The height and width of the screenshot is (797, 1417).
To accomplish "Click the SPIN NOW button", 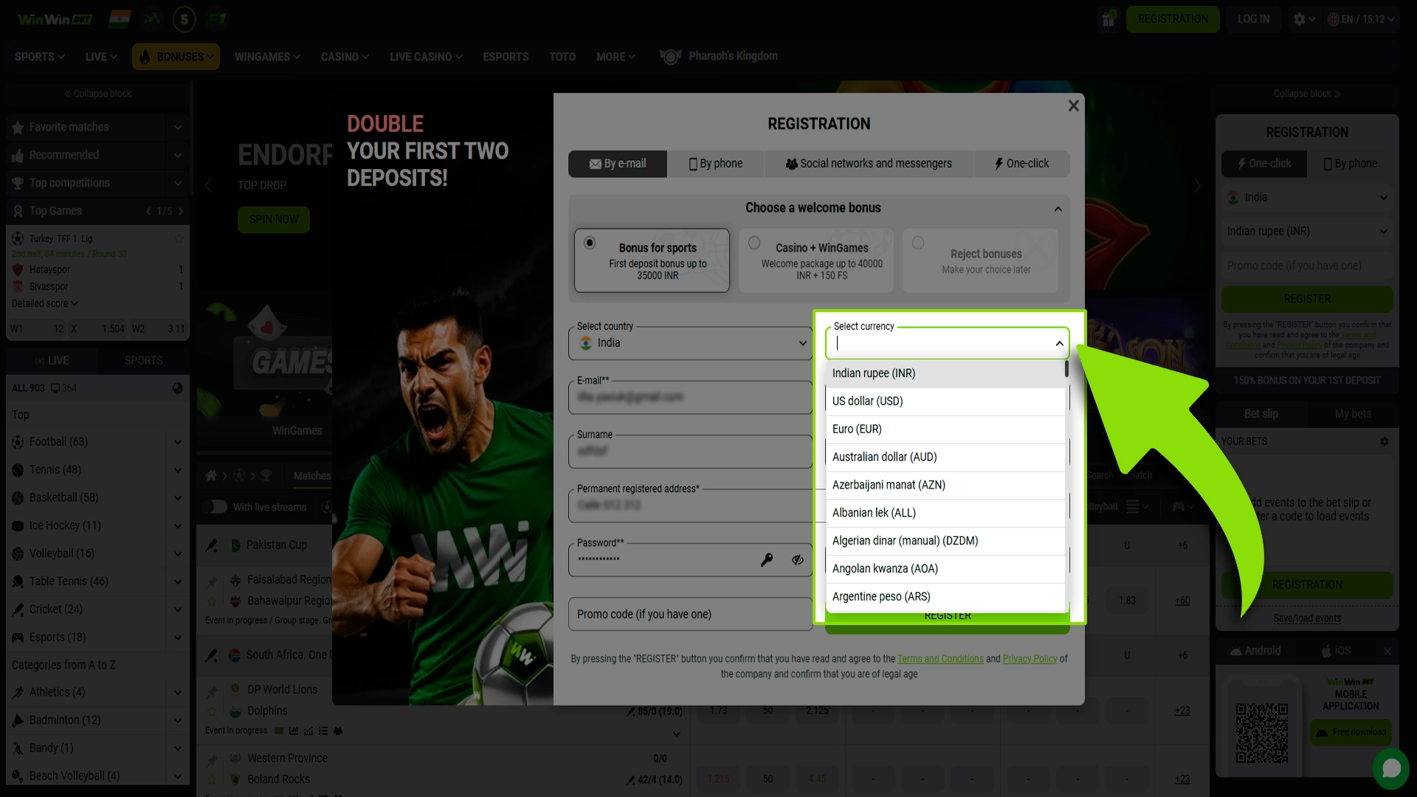I will coord(274,220).
